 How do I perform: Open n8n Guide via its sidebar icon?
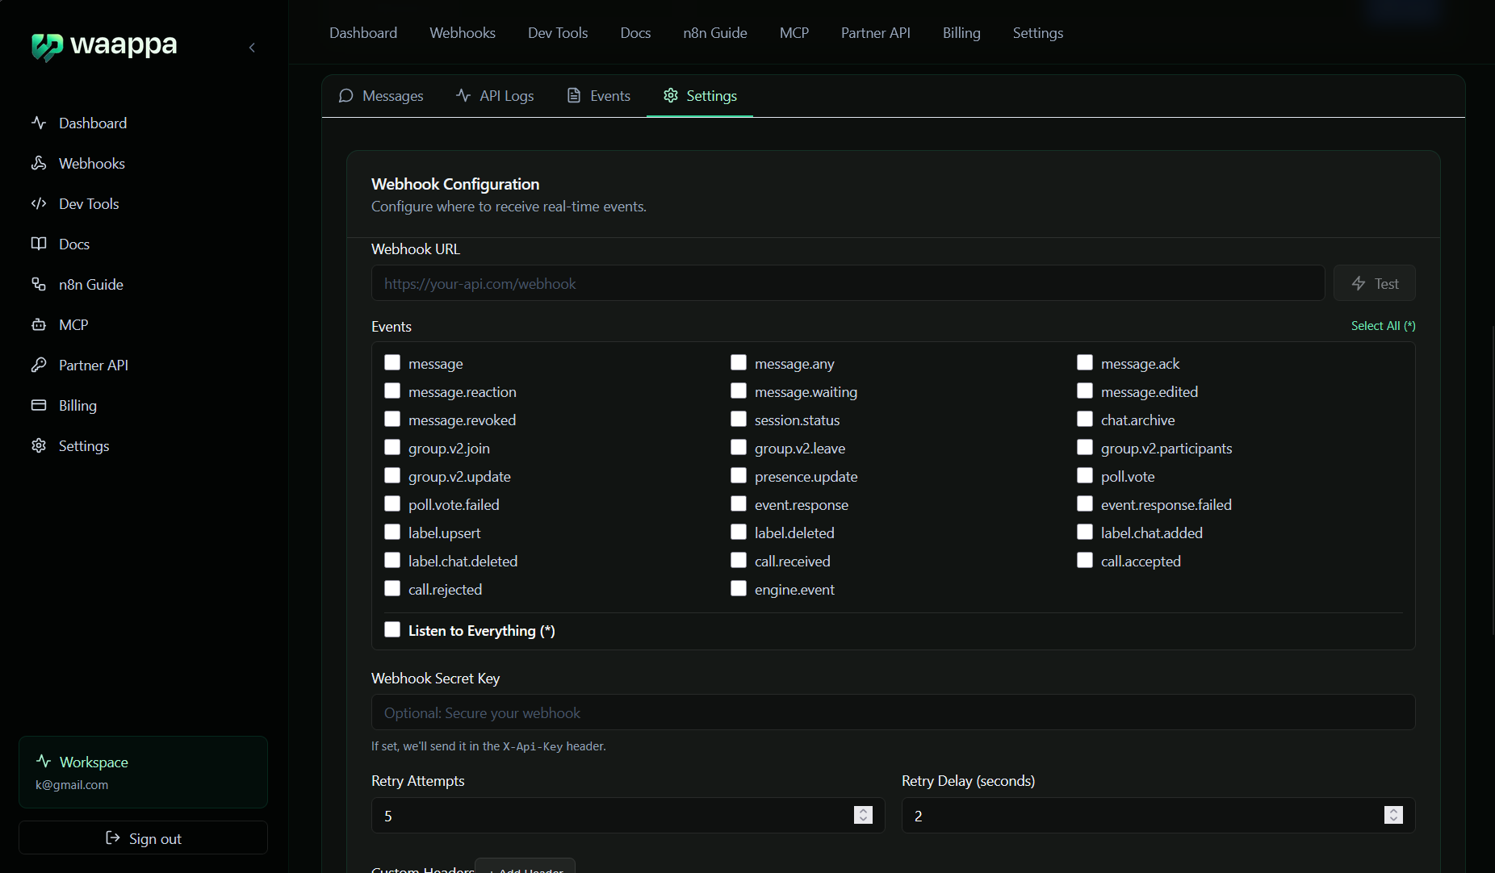(39, 284)
